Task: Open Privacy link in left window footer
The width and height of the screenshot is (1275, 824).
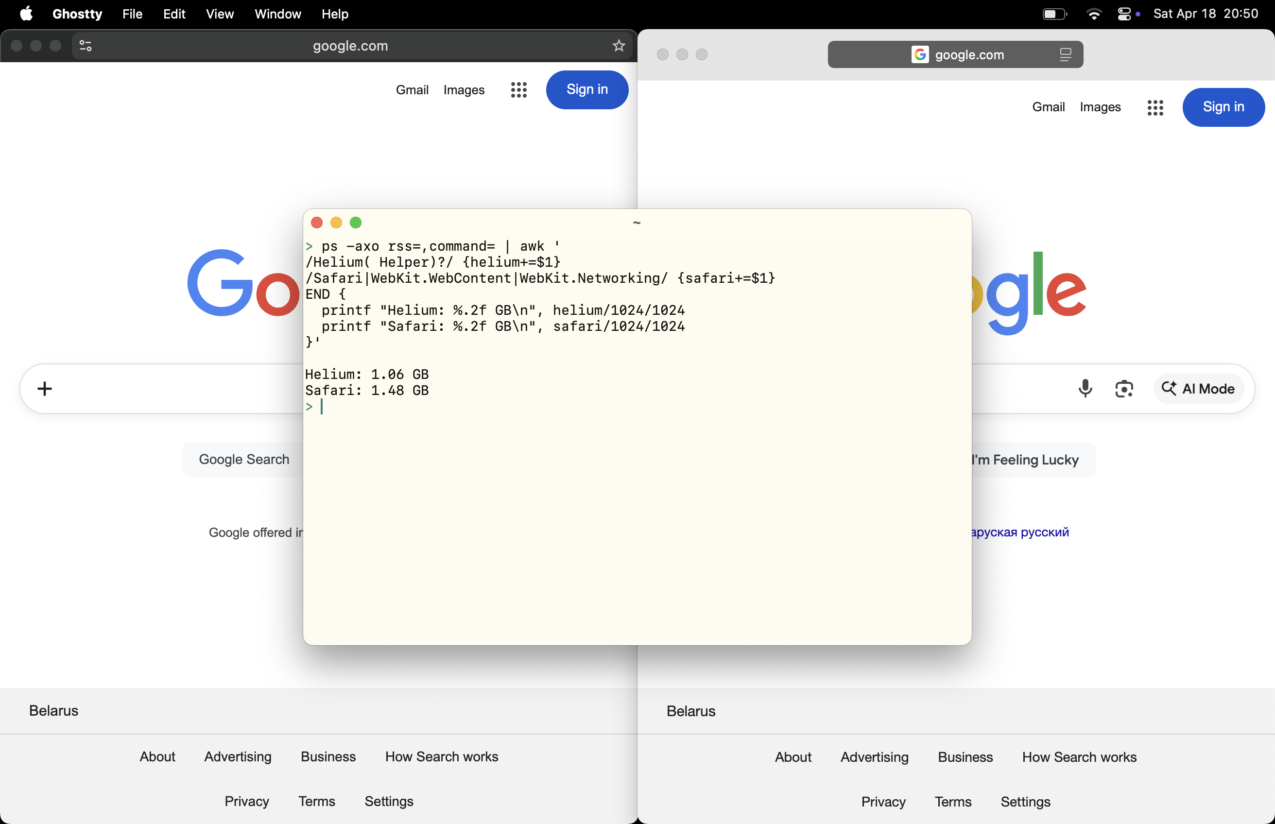Action: (x=247, y=801)
